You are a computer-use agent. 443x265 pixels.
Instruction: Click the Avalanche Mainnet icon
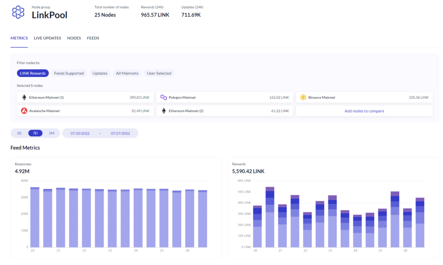click(x=25, y=110)
